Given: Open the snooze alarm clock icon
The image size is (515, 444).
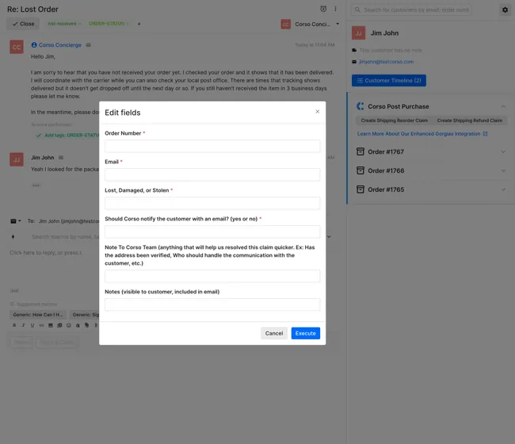Looking at the screenshot, I should [x=323, y=9].
